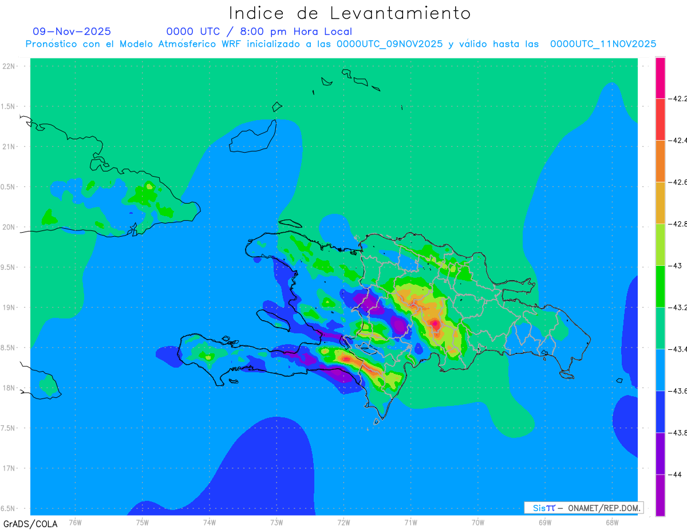Choose the gold swatch between -42.6 and -42.8

pyautogui.click(x=660, y=203)
